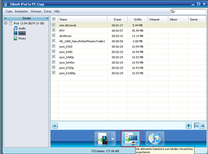This screenshot has width=208, height=154.
Task: Click the app icon in the title bar
Action: click(x=5, y=4)
